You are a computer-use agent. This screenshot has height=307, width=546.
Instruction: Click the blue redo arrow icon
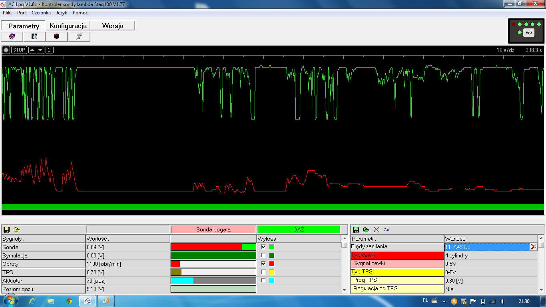click(386, 229)
